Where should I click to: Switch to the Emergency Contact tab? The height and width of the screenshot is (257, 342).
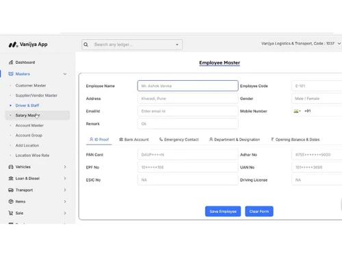(179, 139)
